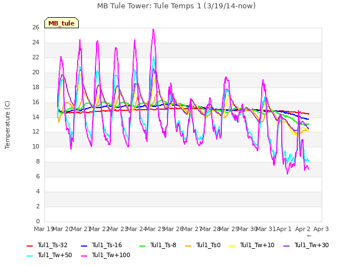This screenshot has height=266, width=355.
Task: Click the MB_tule label box
Action: [62, 23]
